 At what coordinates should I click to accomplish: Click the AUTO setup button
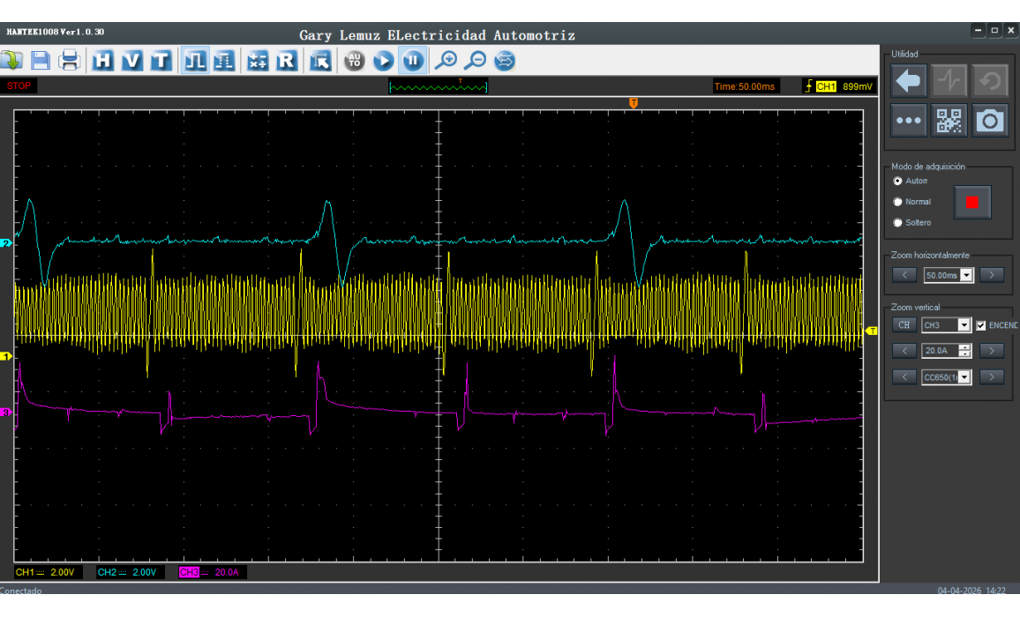click(355, 61)
